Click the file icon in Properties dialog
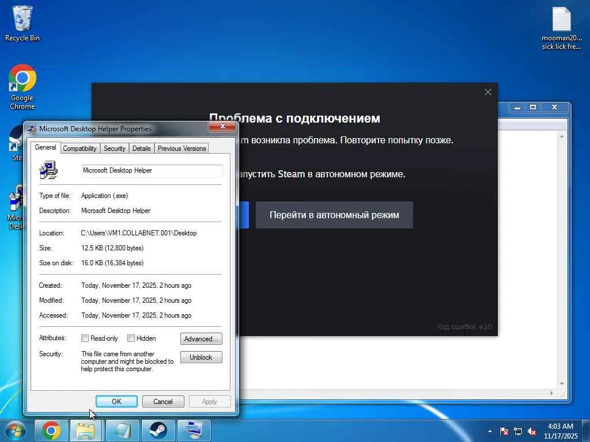Viewport: 590px width, 442px height. click(48, 170)
